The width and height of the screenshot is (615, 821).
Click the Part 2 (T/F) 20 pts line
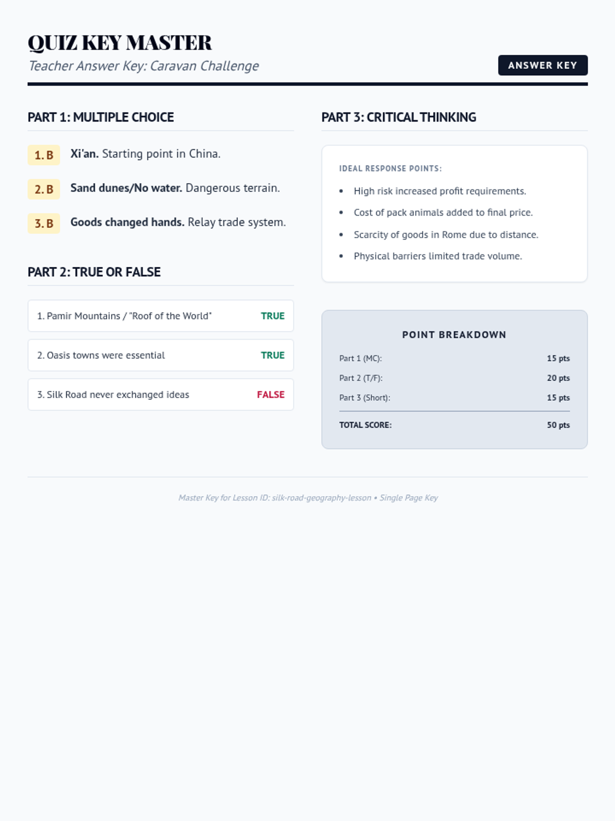click(x=454, y=378)
